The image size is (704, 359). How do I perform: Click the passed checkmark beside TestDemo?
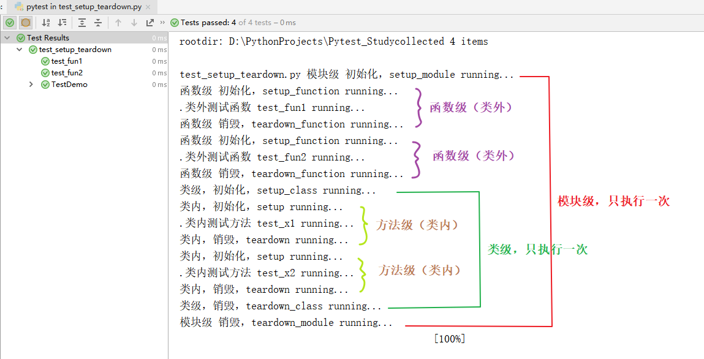[45, 85]
